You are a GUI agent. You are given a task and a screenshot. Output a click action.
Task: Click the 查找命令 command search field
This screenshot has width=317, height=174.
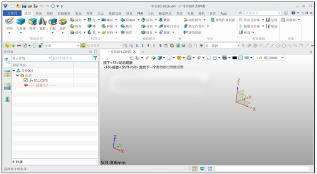[263, 13]
